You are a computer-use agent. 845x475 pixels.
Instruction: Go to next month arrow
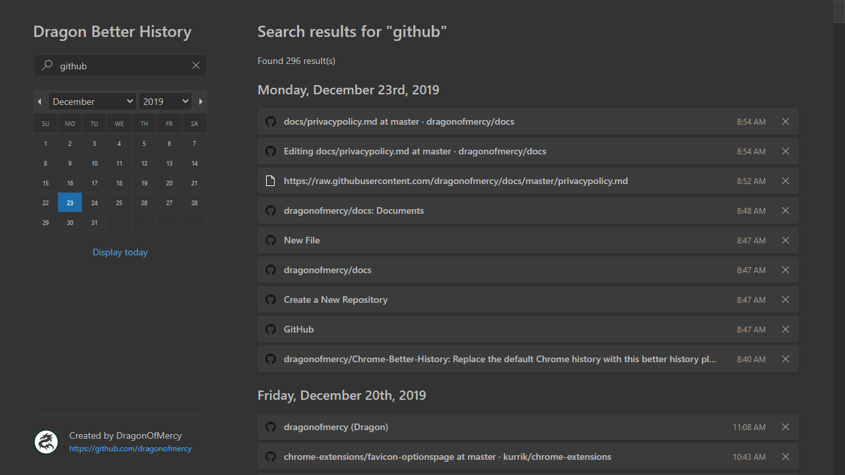click(x=201, y=102)
